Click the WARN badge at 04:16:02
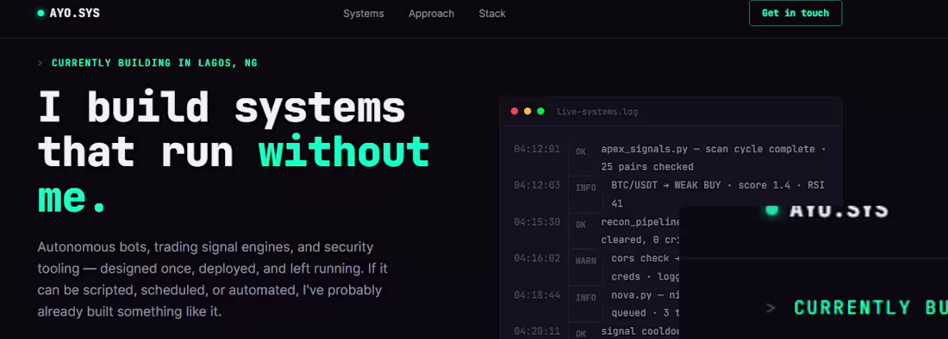The width and height of the screenshot is (948, 339). (x=586, y=261)
